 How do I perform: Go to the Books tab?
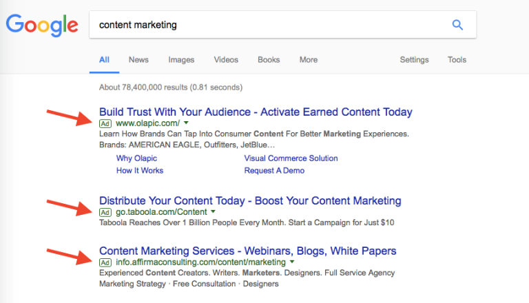(x=269, y=60)
